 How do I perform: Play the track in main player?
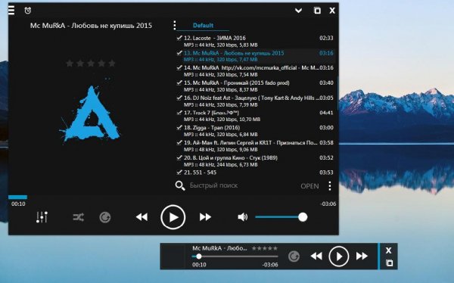pos(173,217)
